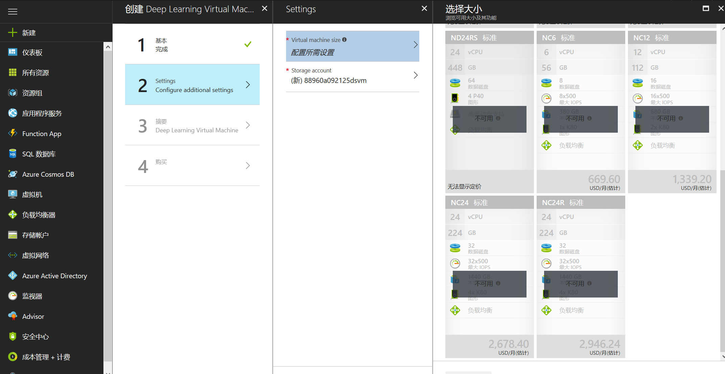Click the Storage account value 88960a092125dsvm
Image resolution: width=725 pixels, height=374 pixels.
coord(329,81)
